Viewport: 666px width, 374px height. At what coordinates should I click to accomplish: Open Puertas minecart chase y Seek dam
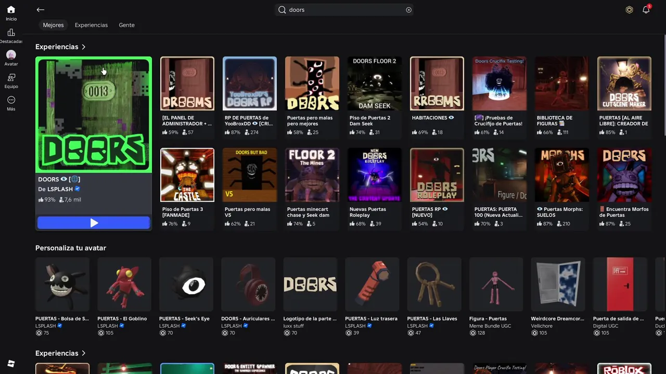pyautogui.click(x=312, y=188)
